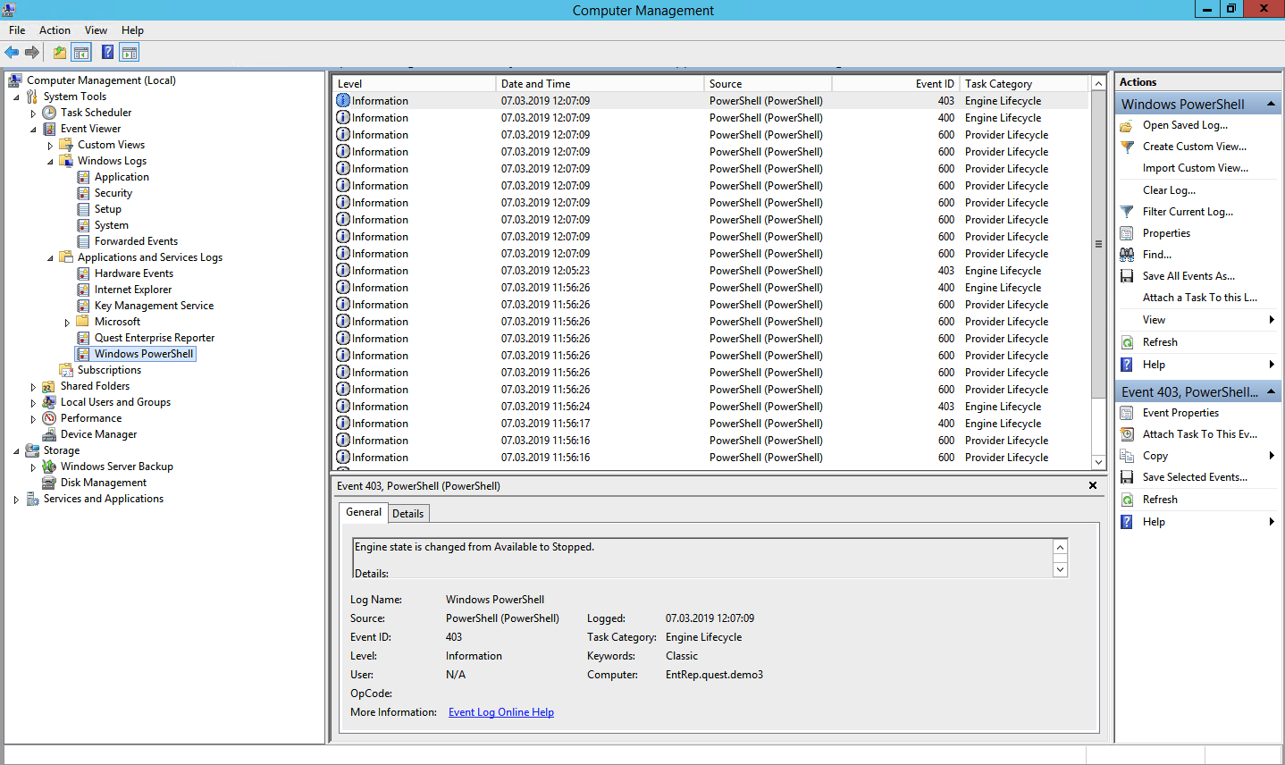
Task: Click the Back arrow in the toolbar
Action: [x=13, y=53]
